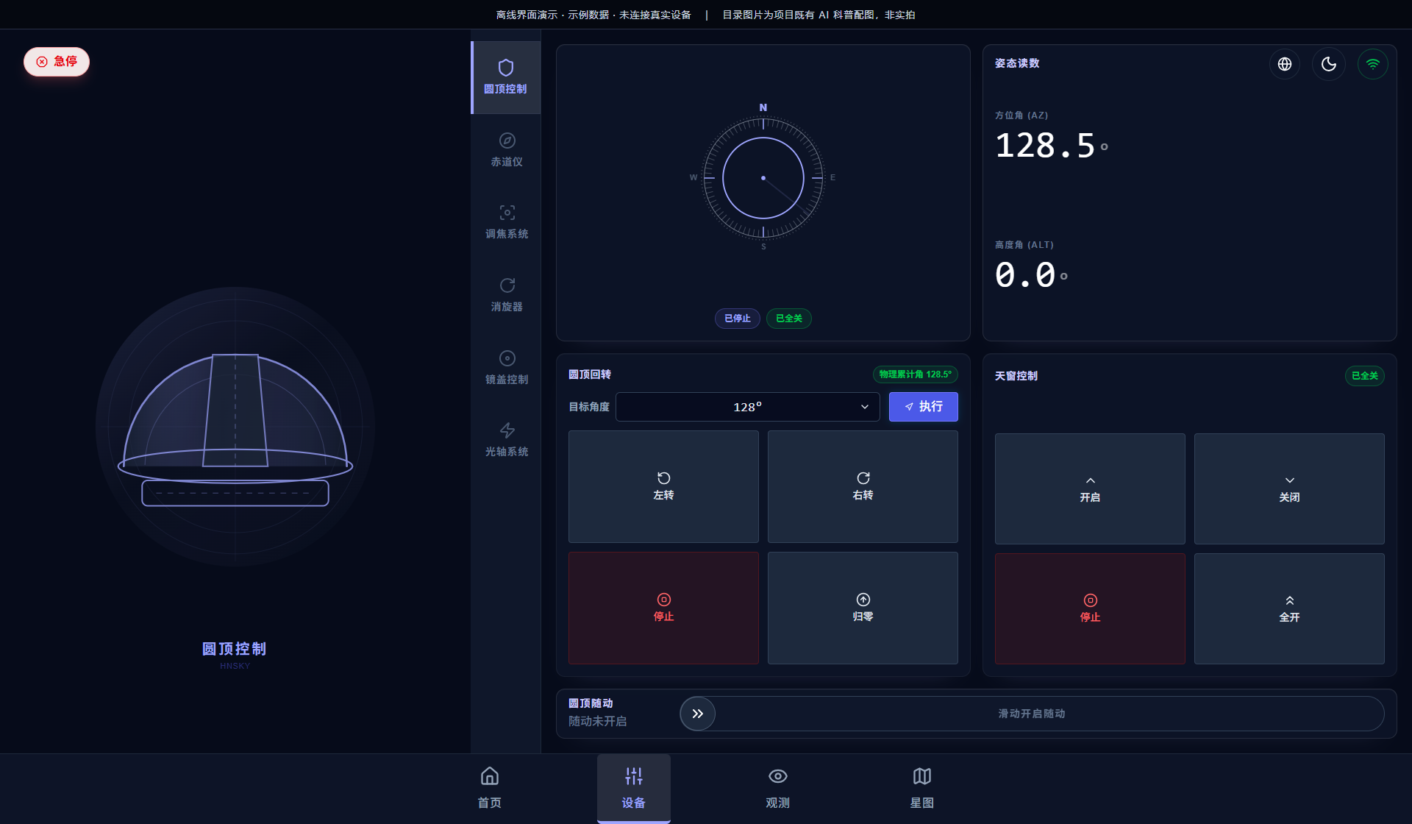This screenshot has height=824, width=1412.
Task: Stop the skylight with red 停止
Action: pos(1090,608)
